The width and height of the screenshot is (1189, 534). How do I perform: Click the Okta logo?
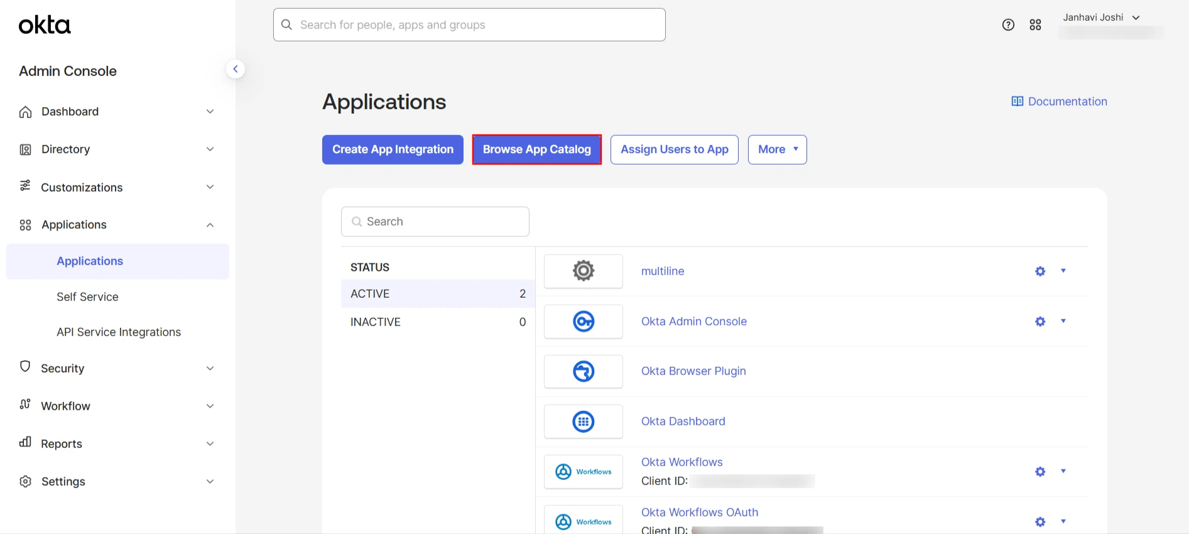click(45, 25)
